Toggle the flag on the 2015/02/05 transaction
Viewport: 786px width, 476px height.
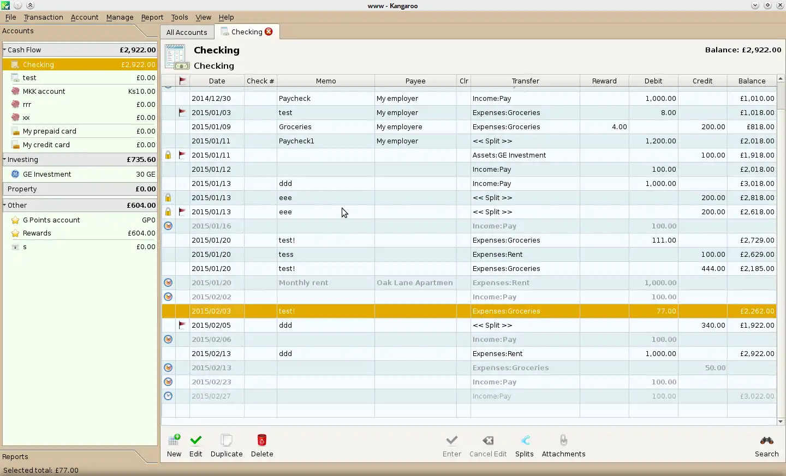[x=182, y=325]
